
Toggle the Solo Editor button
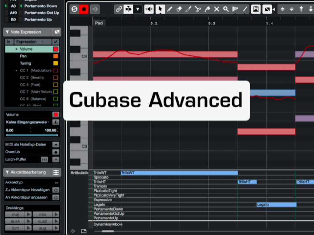point(75,9)
